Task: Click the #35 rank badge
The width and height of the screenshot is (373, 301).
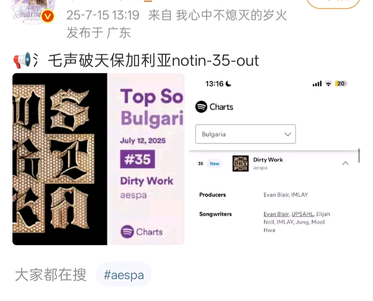Action: [x=138, y=159]
